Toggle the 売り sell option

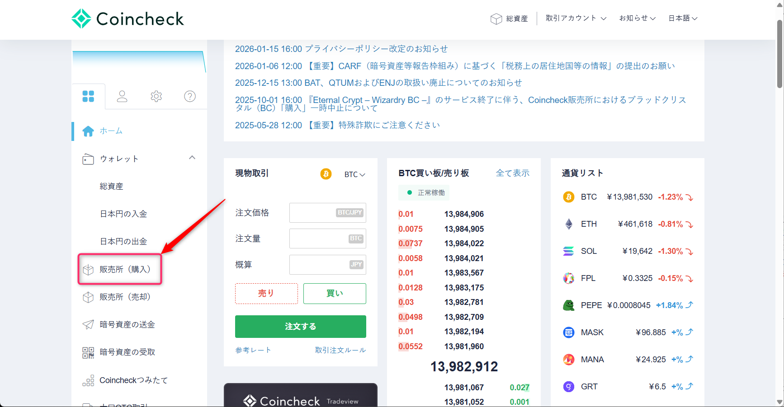click(266, 294)
